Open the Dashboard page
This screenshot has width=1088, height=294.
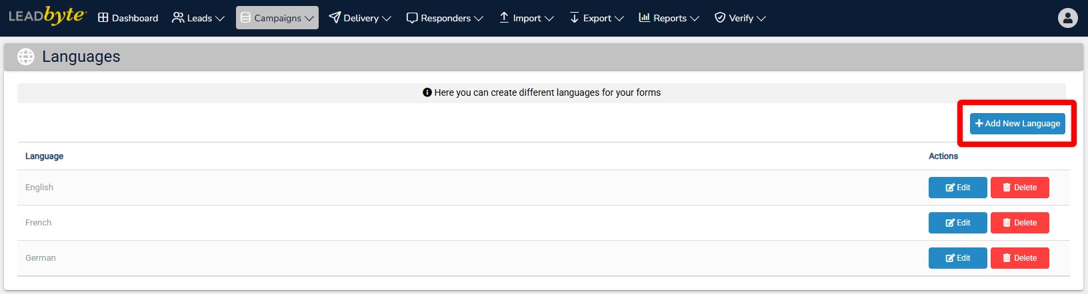[128, 18]
